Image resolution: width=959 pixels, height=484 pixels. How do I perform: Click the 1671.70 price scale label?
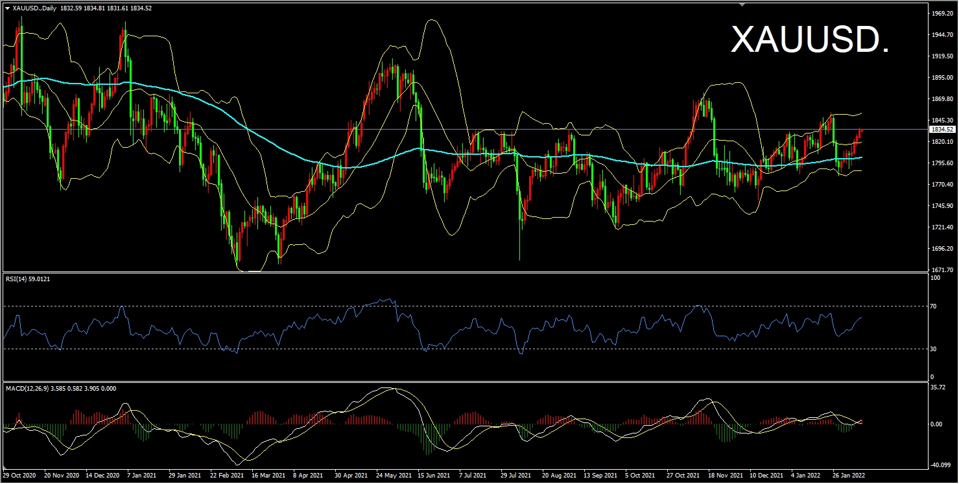pos(941,270)
